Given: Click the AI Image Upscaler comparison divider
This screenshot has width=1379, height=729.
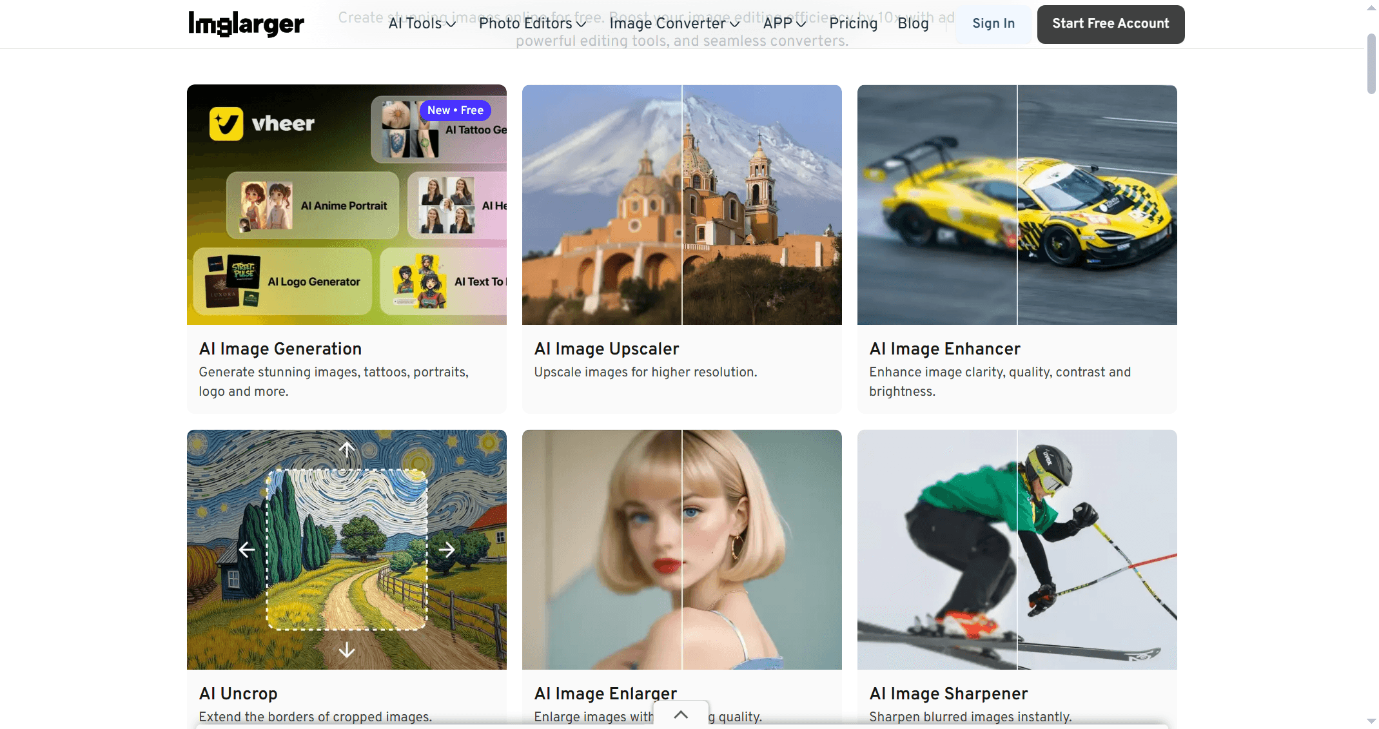Looking at the screenshot, I should point(682,205).
